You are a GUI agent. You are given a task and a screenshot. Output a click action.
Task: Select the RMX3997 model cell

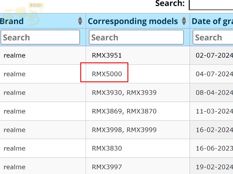[107, 167]
